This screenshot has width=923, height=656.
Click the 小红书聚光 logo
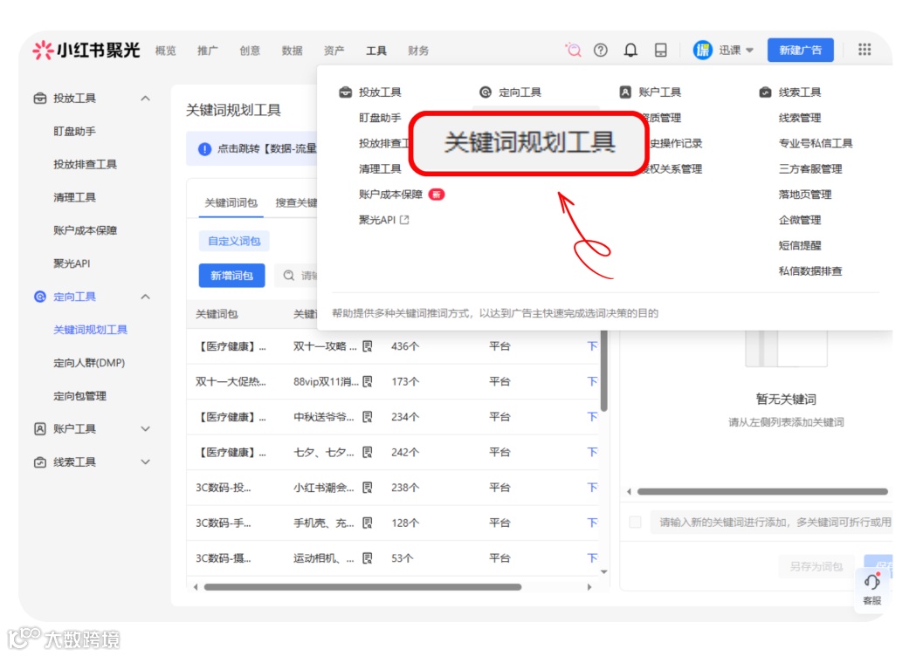(86, 51)
